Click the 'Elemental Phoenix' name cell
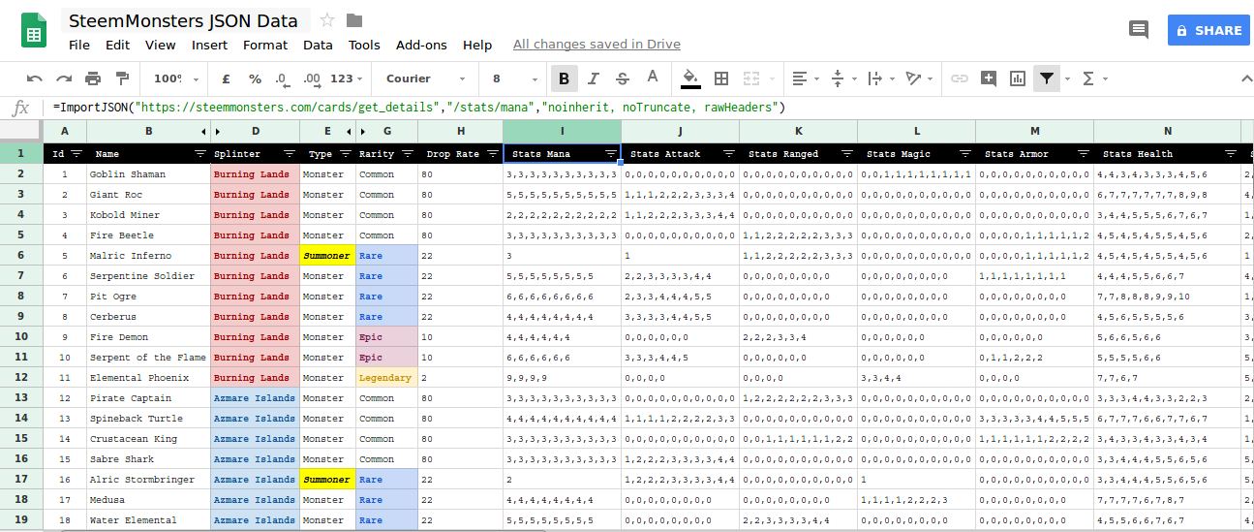The image size is (1254, 532). click(x=148, y=378)
